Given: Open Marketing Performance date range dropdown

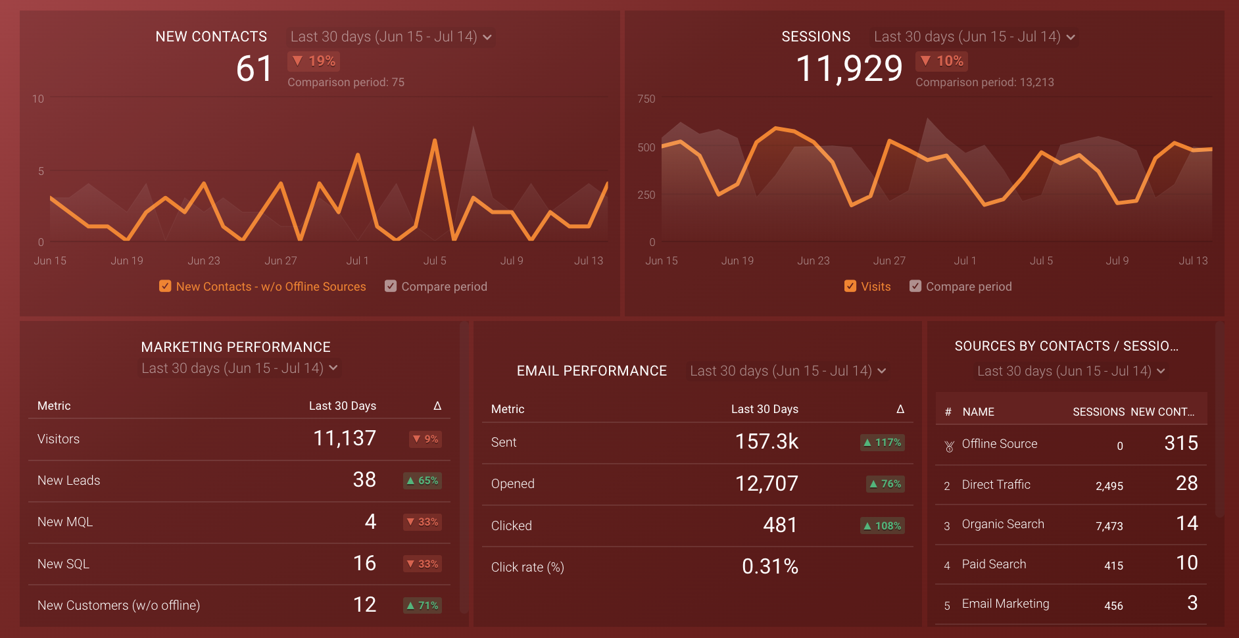Looking at the screenshot, I should tap(240, 368).
